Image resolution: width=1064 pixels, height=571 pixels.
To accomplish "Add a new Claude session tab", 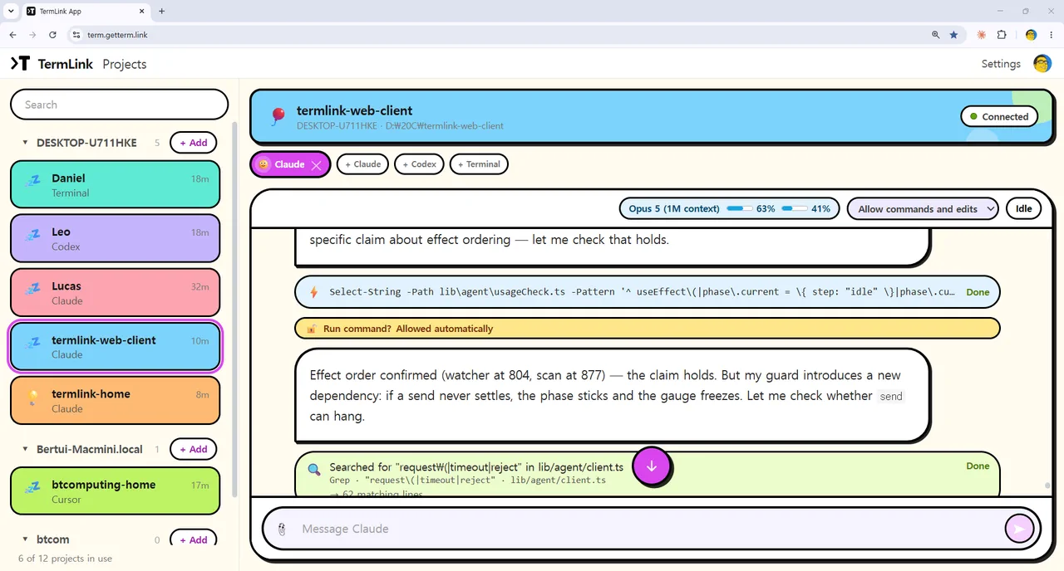I will click(x=362, y=164).
